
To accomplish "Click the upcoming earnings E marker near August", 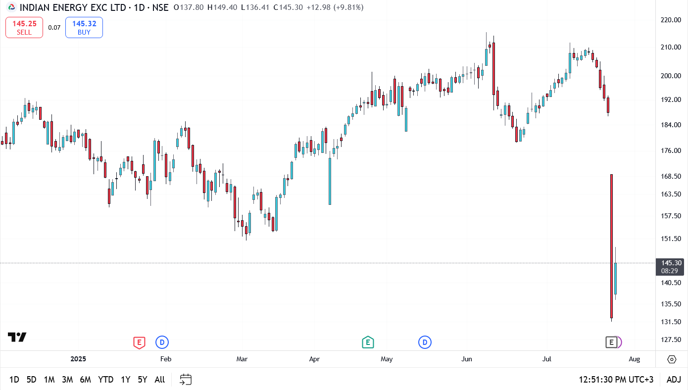I will click(612, 342).
